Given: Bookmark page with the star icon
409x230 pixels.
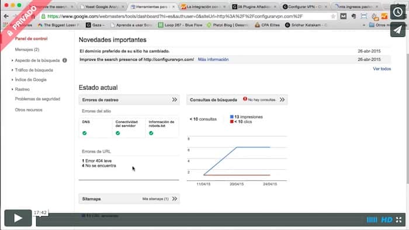Looking at the screenshot, I should 333,16.
